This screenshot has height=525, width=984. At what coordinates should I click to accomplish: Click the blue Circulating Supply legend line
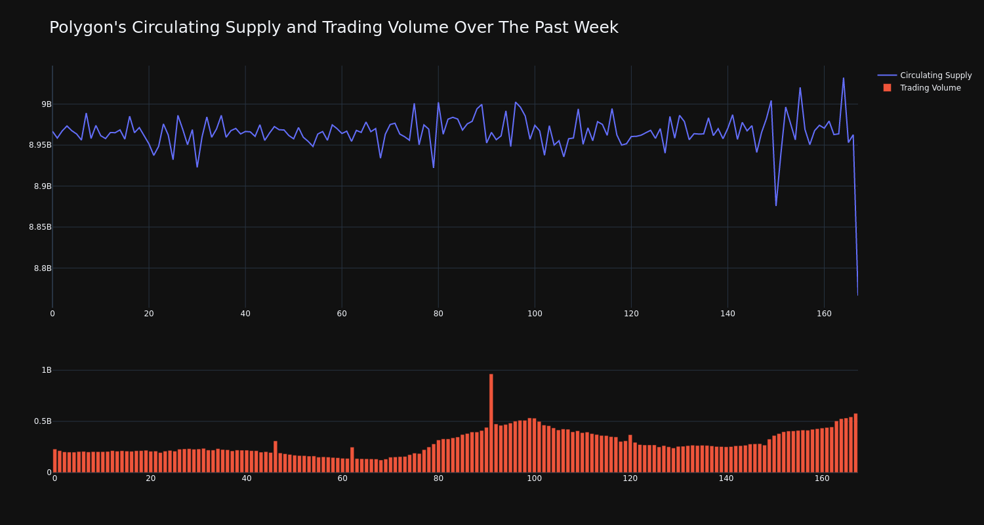coord(887,75)
